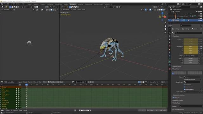Toggle the hips channel mute checkbox
The height and width of the screenshot is (114, 203).
pos(18,89)
